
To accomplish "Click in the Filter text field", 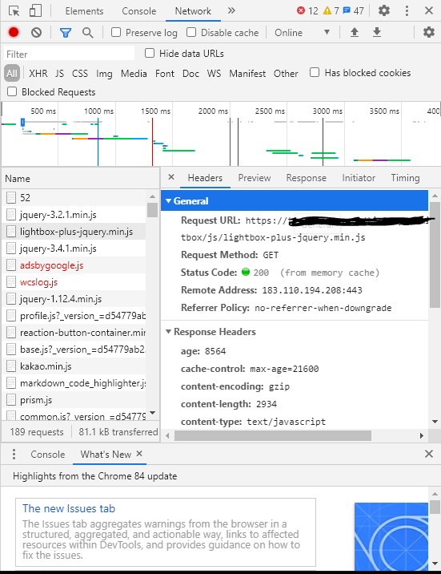I will coord(70,54).
